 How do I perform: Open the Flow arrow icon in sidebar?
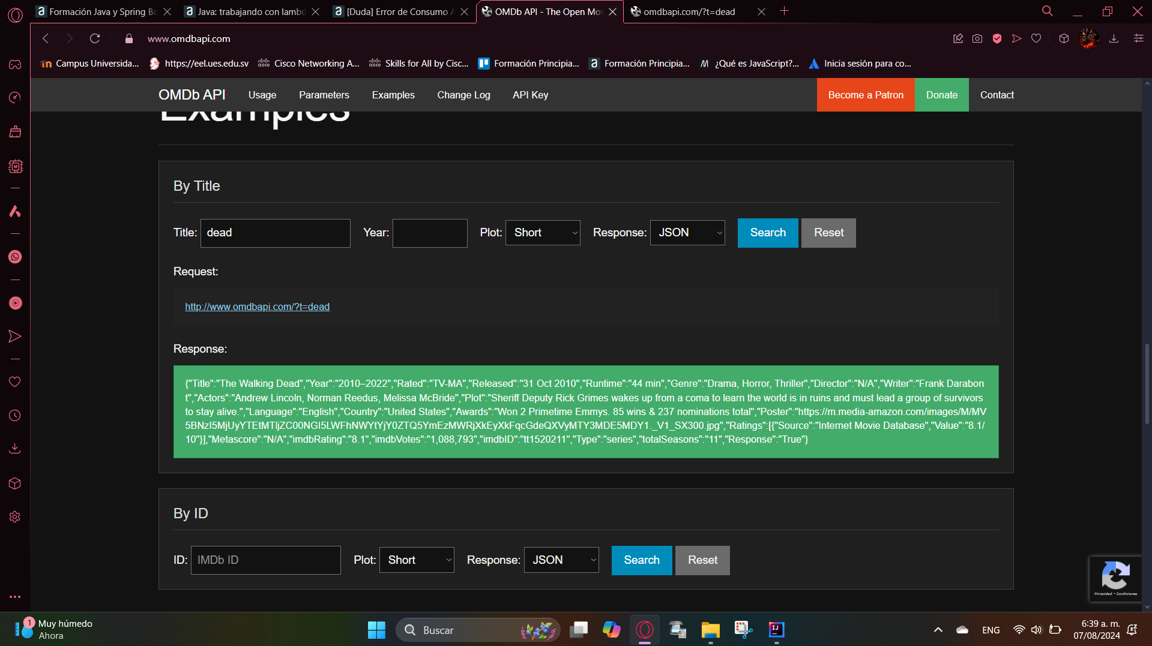point(15,336)
